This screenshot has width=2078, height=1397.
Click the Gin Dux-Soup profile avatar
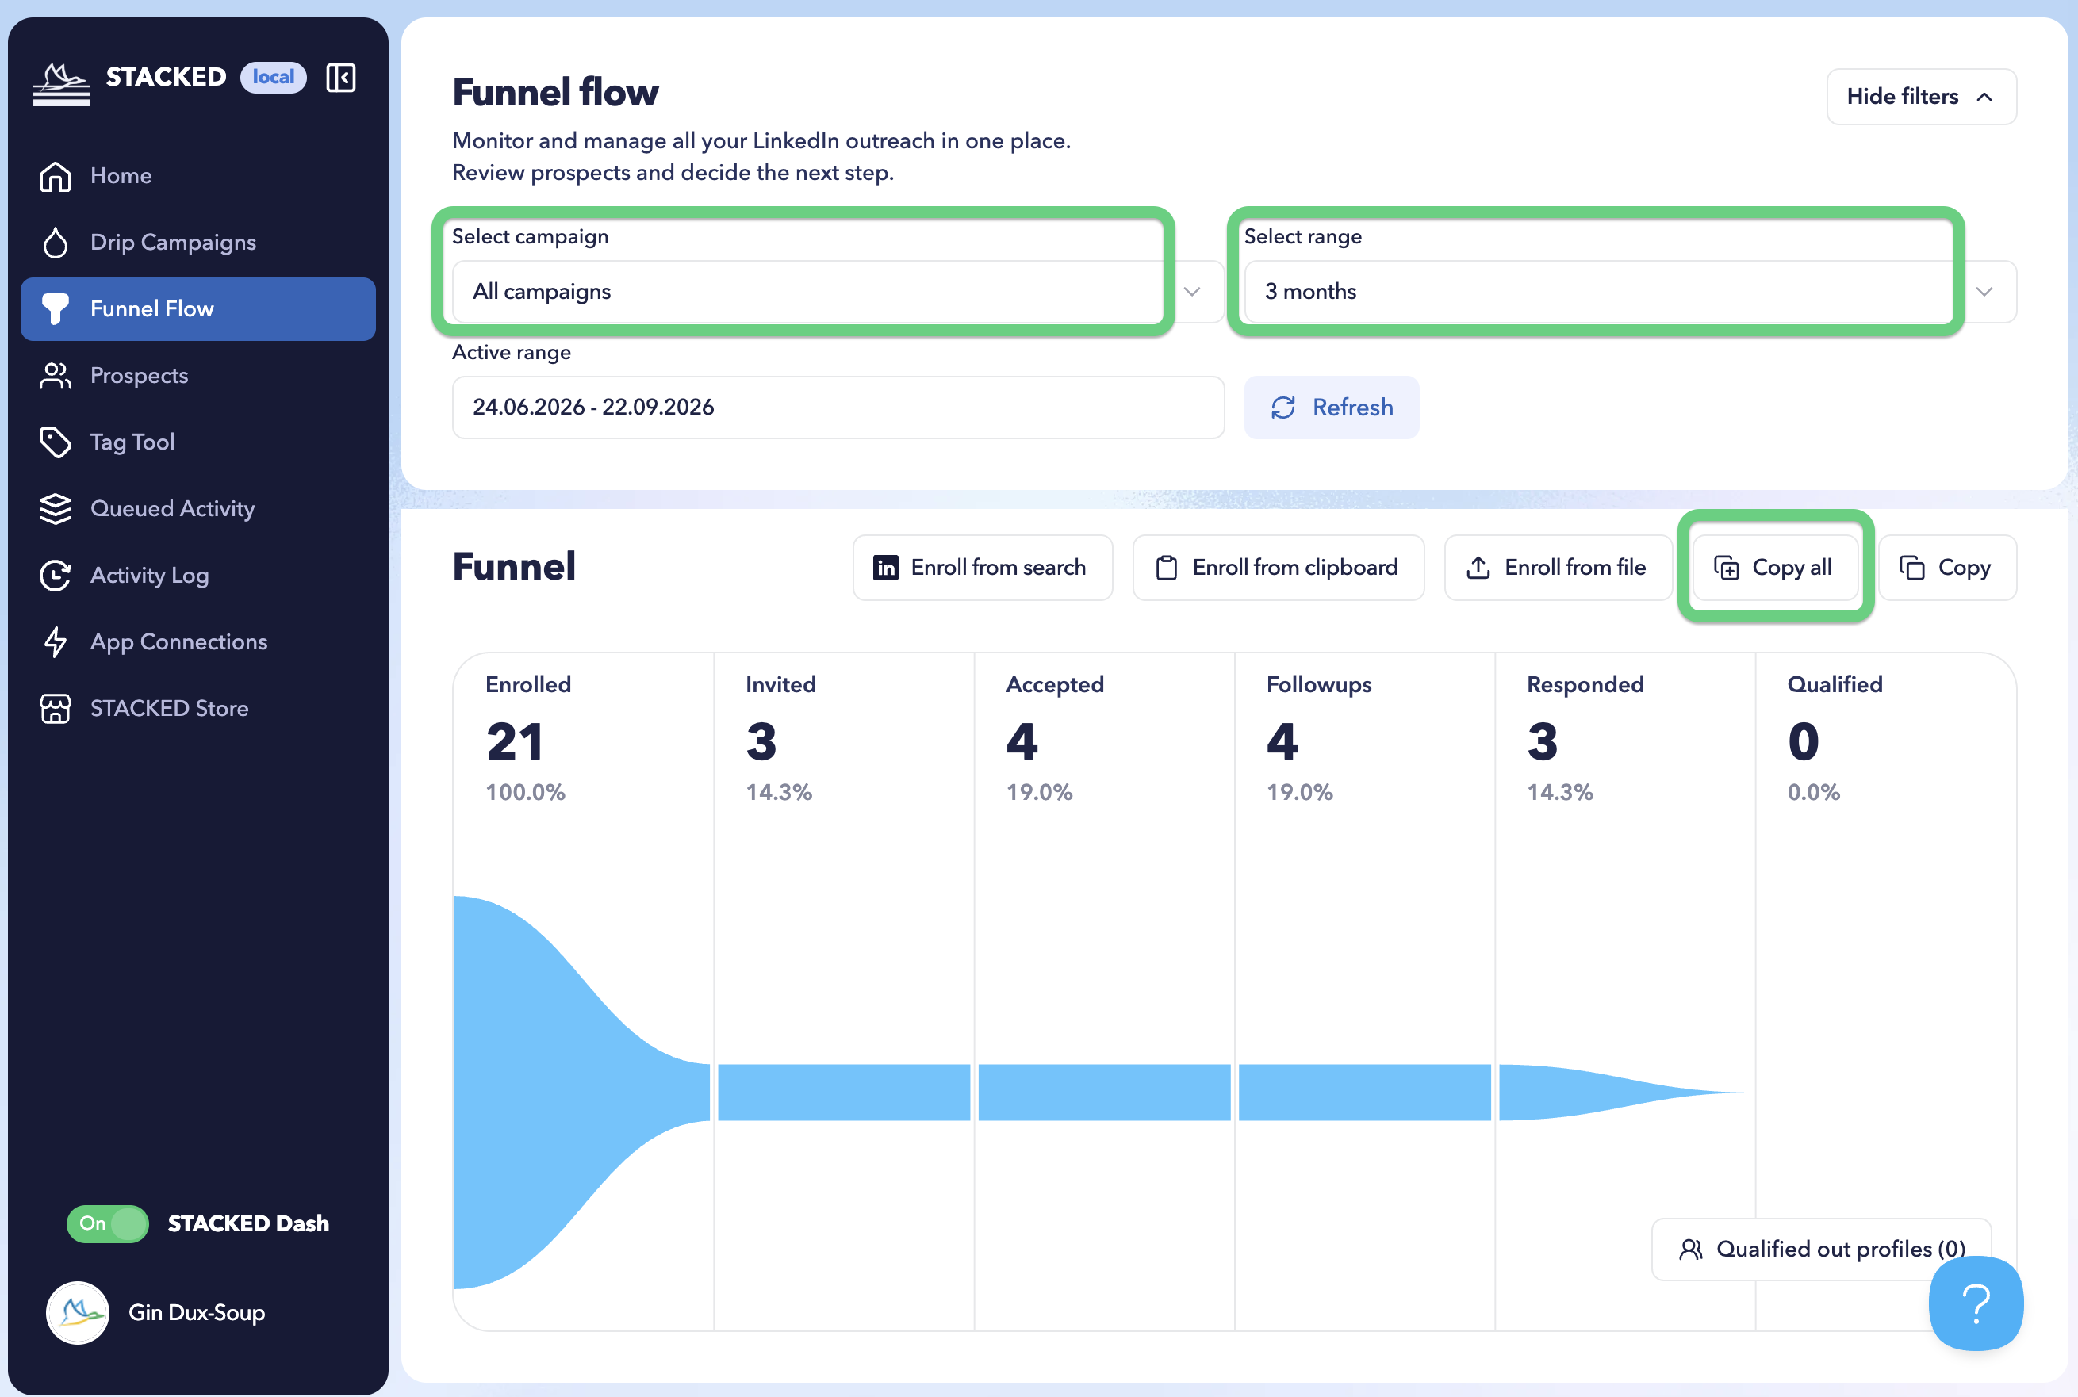click(78, 1312)
